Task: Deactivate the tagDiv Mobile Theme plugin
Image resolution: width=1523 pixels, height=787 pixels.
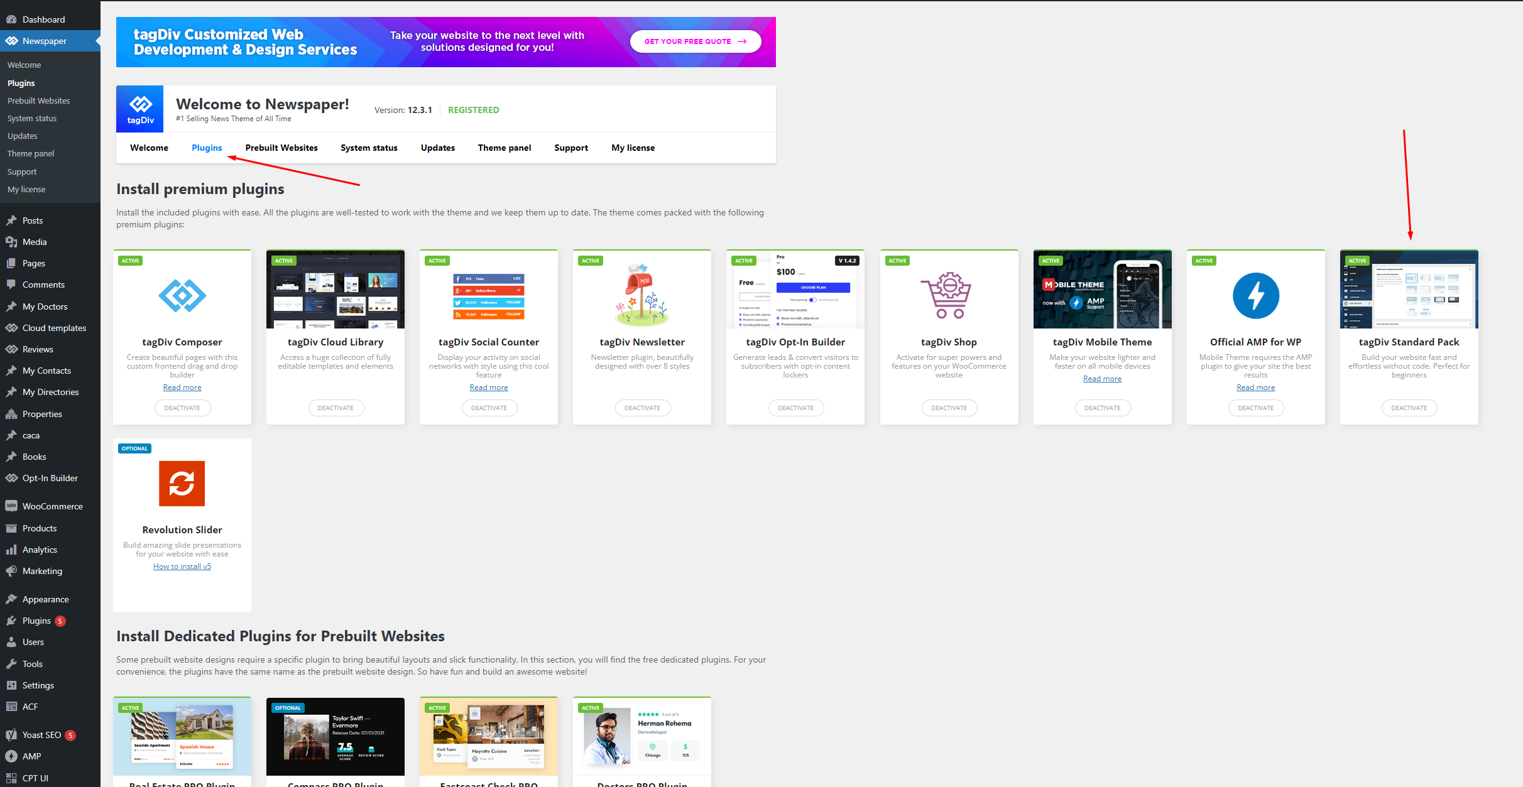Action: [1102, 408]
